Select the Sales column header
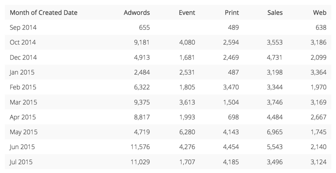336x173 pixels. tap(275, 12)
